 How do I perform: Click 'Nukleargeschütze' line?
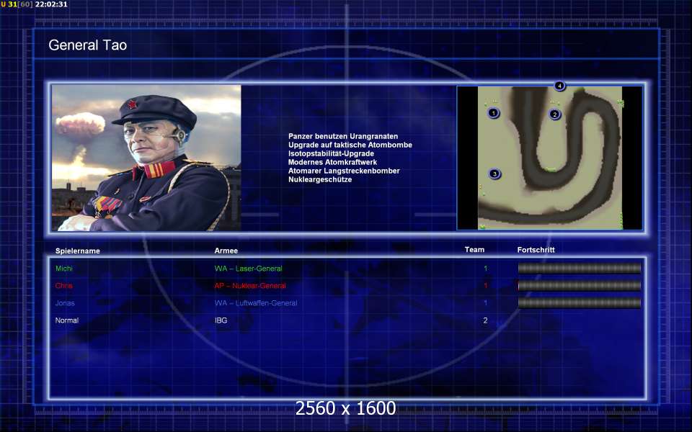(320, 179)
